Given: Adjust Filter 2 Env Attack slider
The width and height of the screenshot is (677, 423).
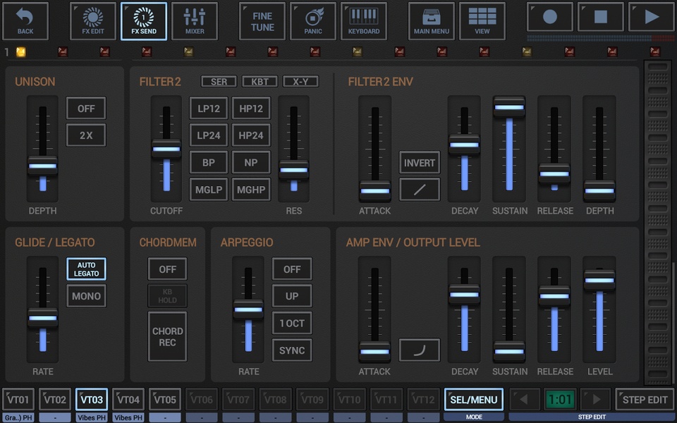Looking at the screenshot, I should coord(374,191).
